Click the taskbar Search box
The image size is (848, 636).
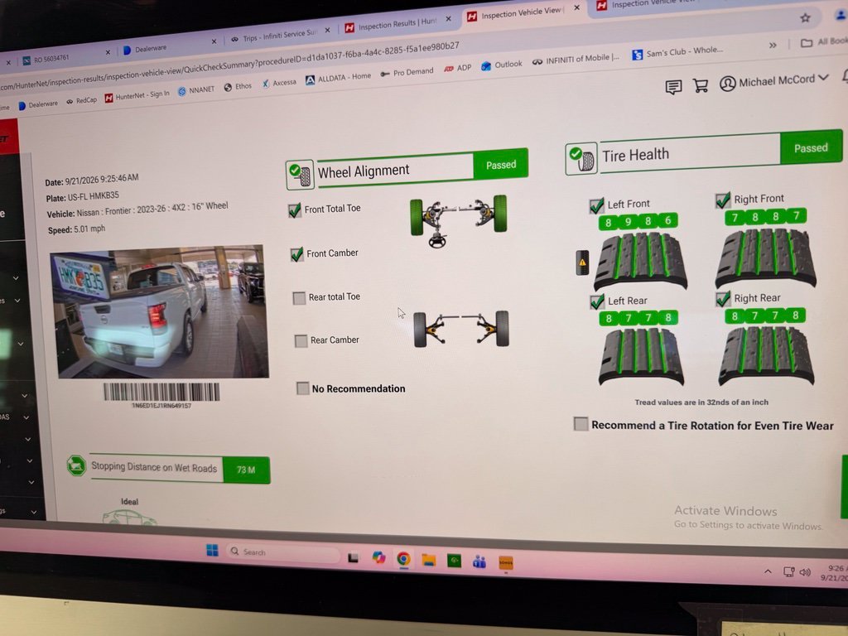(x=282, y=552)
